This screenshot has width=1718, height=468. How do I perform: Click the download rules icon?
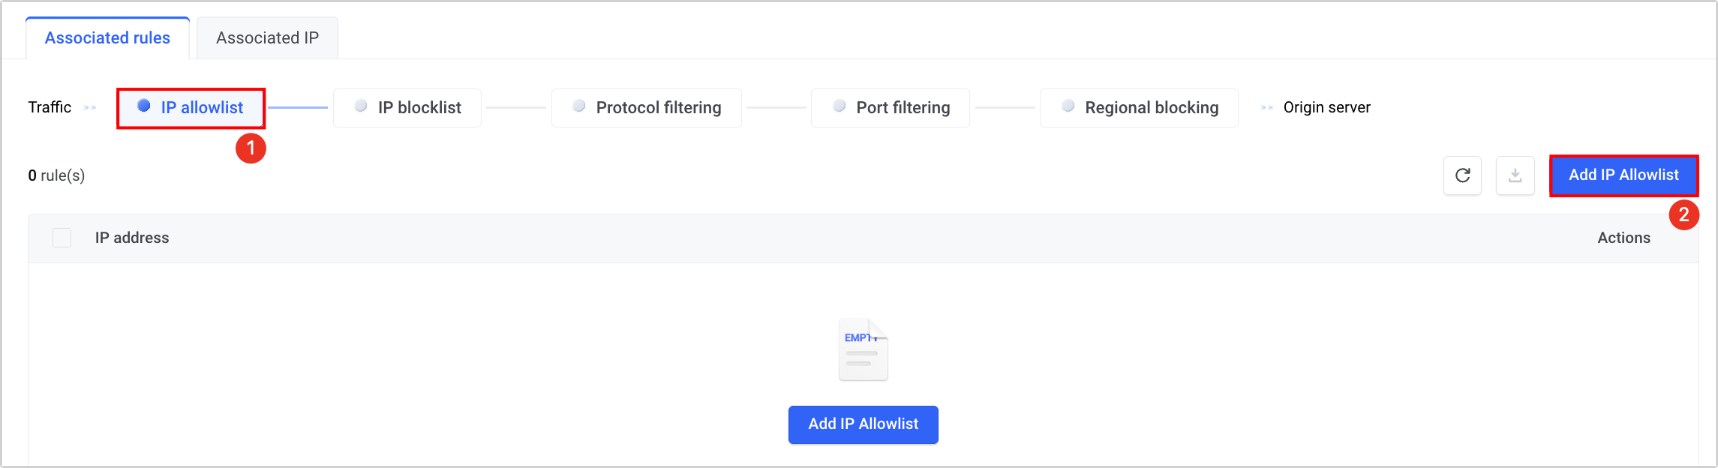1515,175
